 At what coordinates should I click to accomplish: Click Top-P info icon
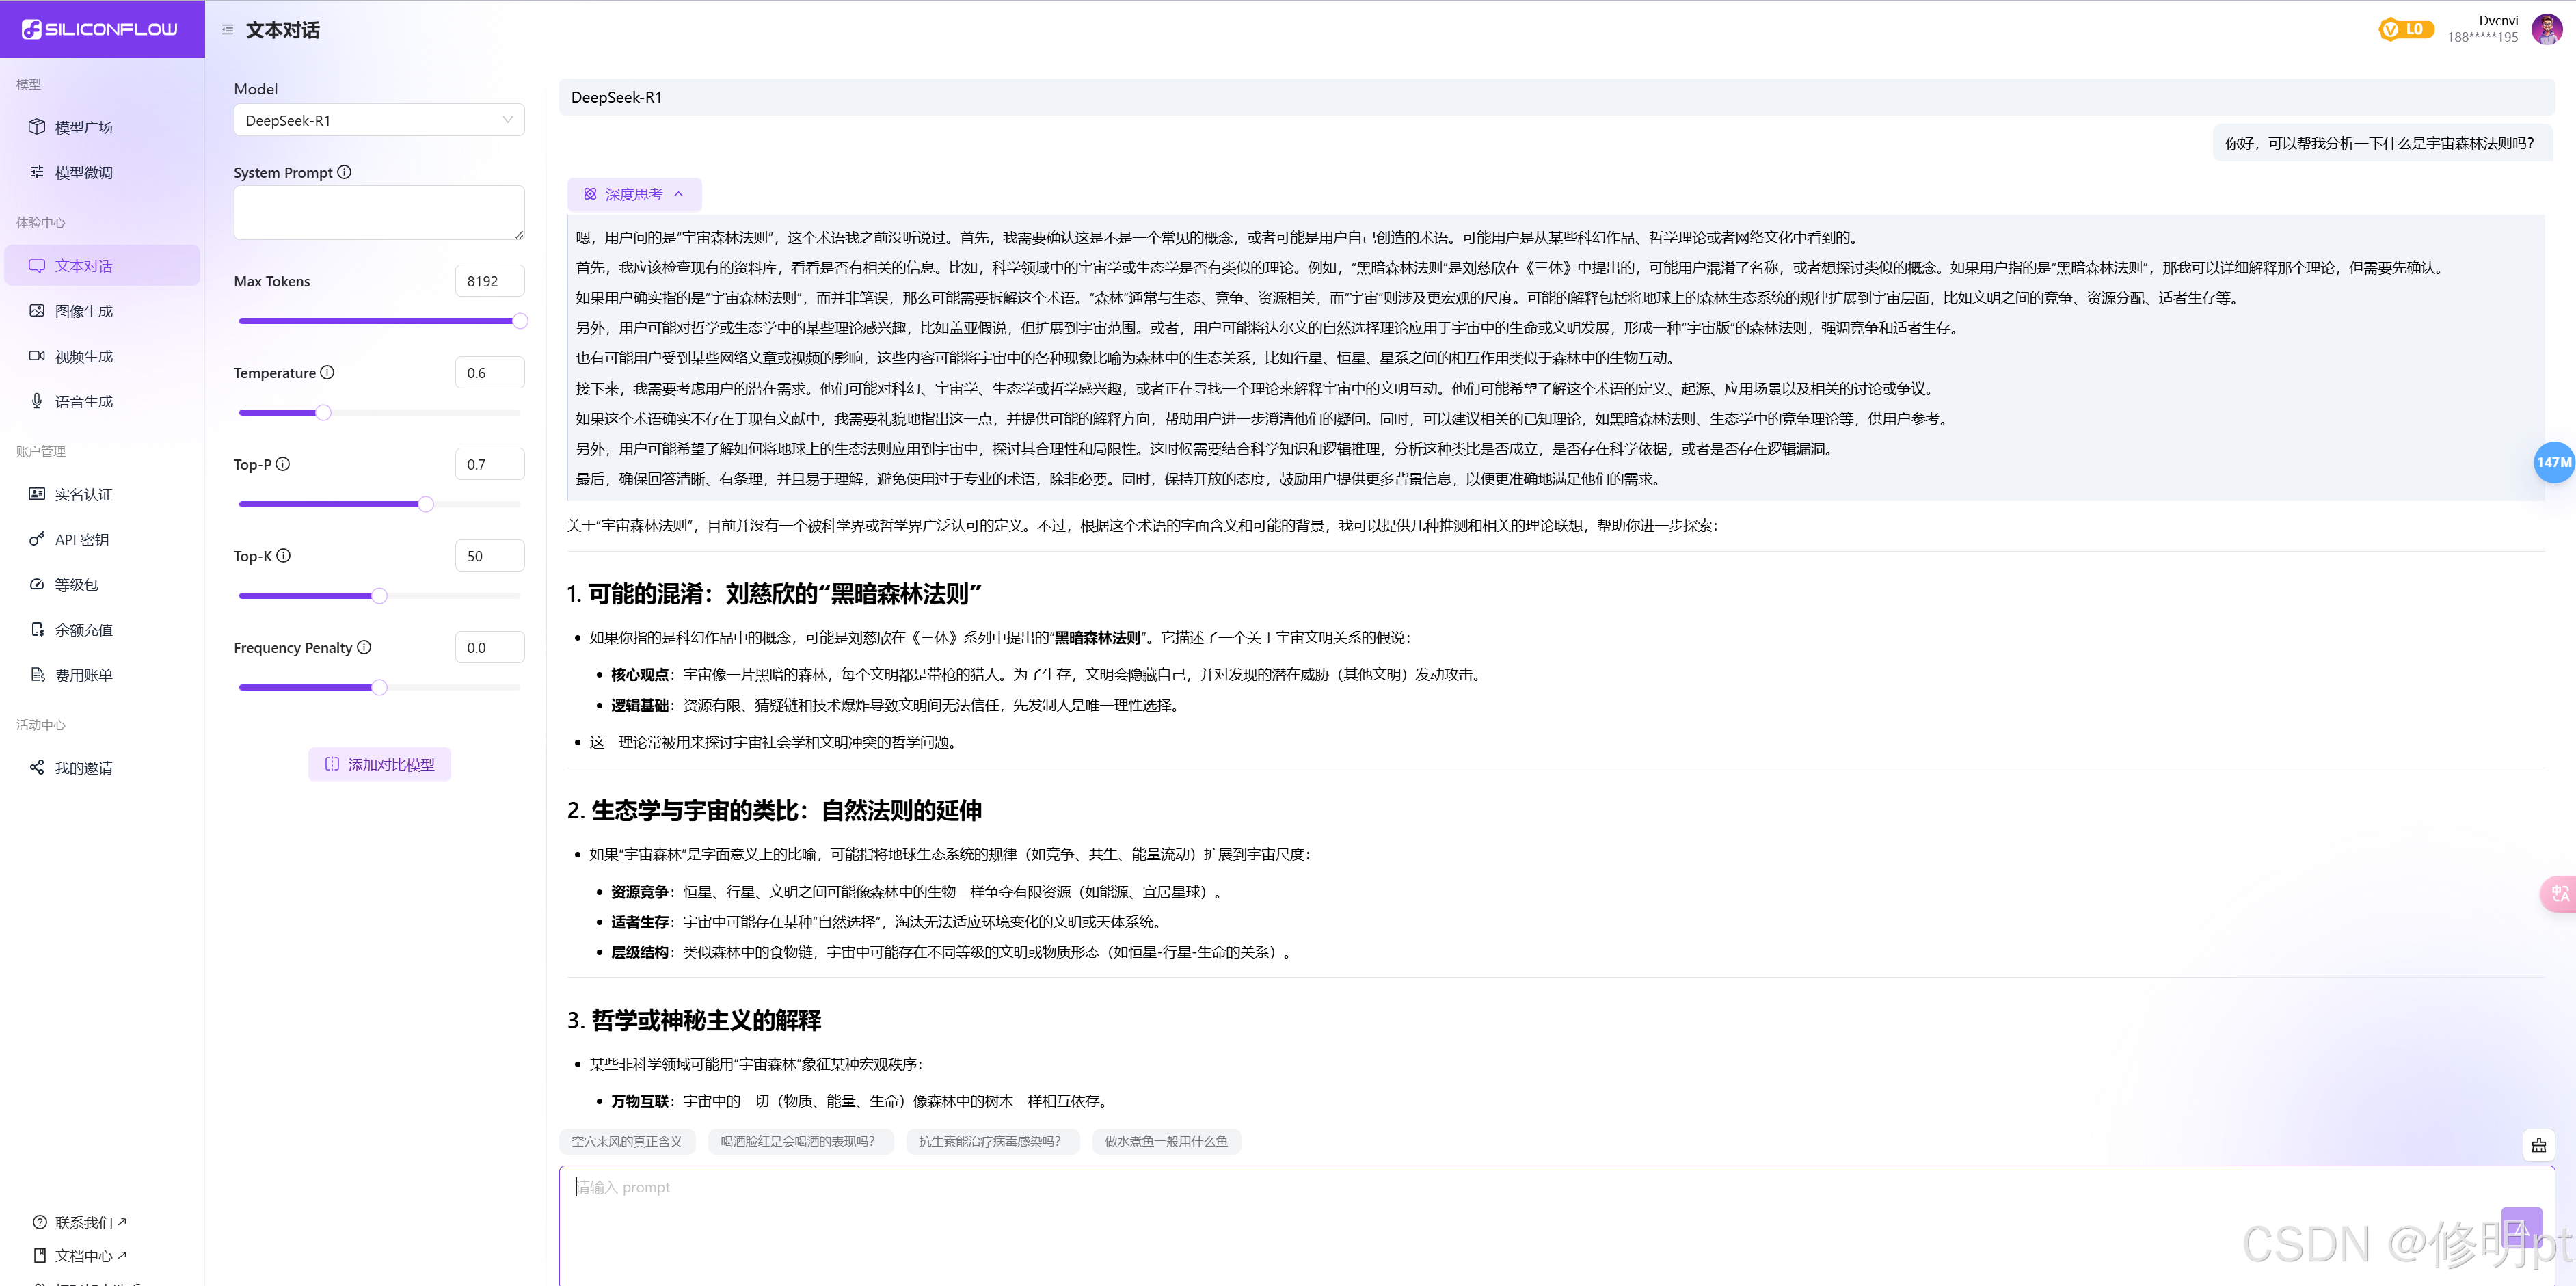point(283,464)
